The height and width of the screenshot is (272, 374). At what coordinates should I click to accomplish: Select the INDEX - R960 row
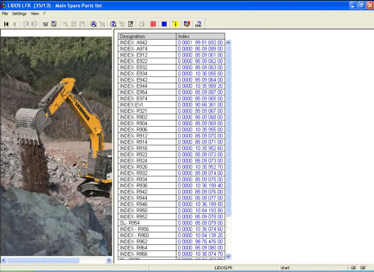171,235
